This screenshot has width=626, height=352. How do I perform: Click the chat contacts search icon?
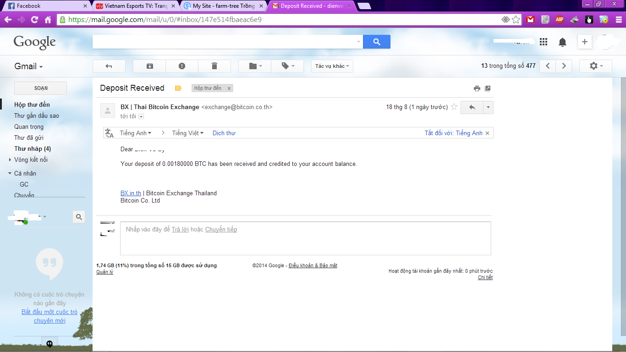pyautogui.click(x=79, y=217)
